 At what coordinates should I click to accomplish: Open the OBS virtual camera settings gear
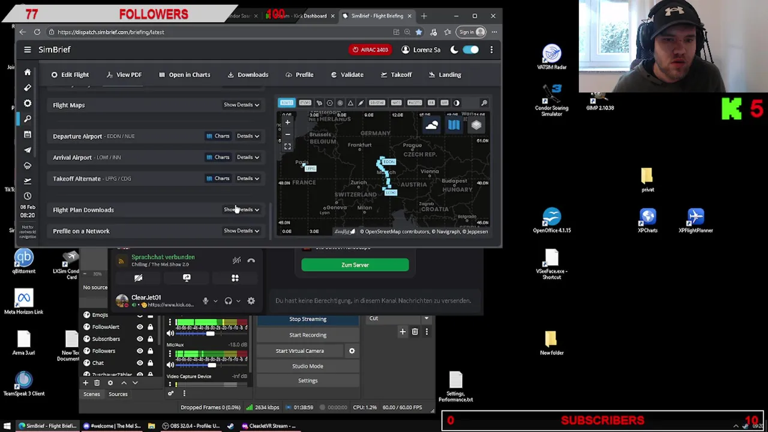coord(352,351)
